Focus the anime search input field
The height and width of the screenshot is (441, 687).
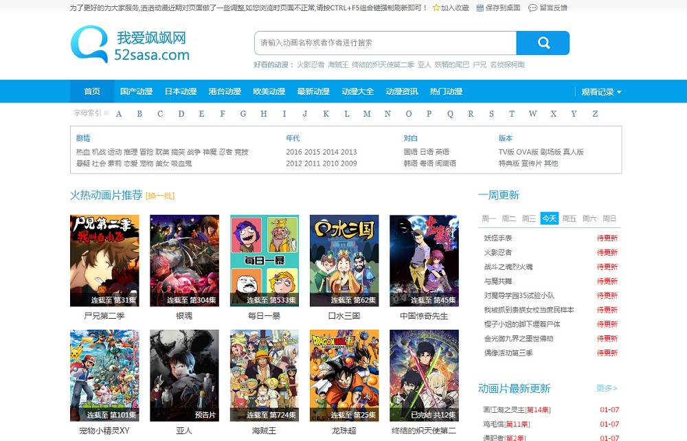click(385, 43)
